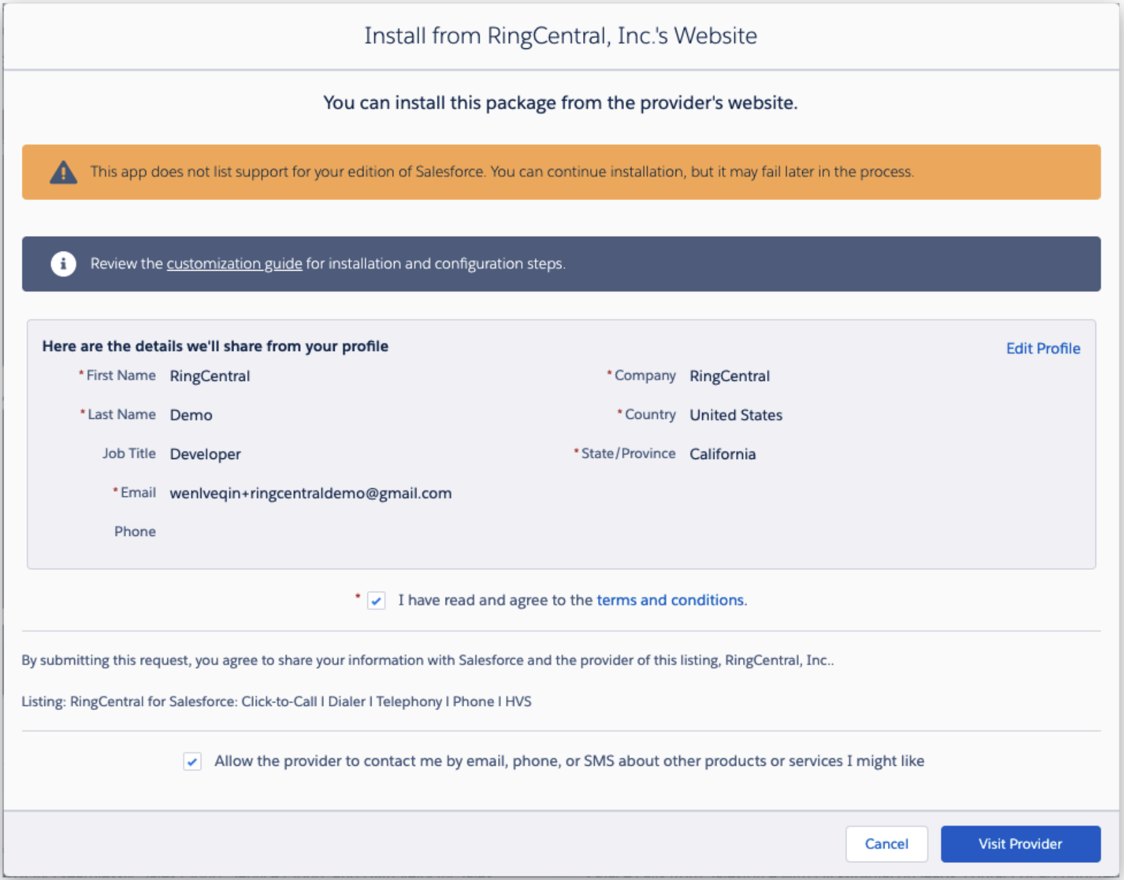
Task: Click the Job Title value Developer
Action: pos(205,454)
